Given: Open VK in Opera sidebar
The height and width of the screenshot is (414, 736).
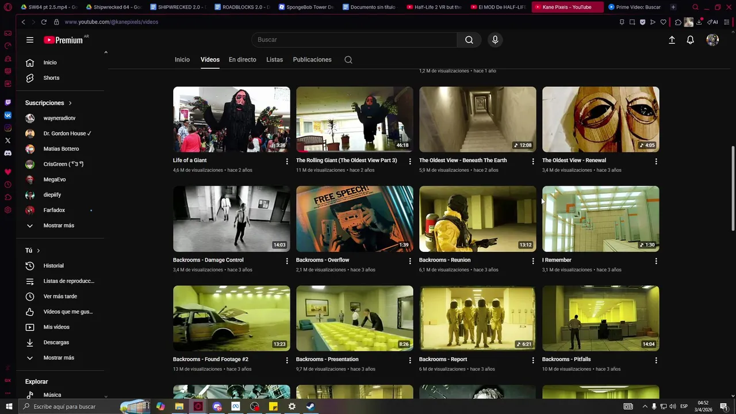Looking at the screenshot, I should click(x=7, y=115).
